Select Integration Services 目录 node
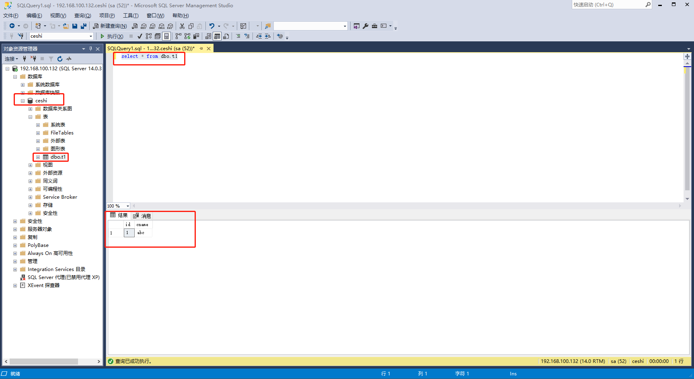Screen dimensions: 694x379 point(56,269)
